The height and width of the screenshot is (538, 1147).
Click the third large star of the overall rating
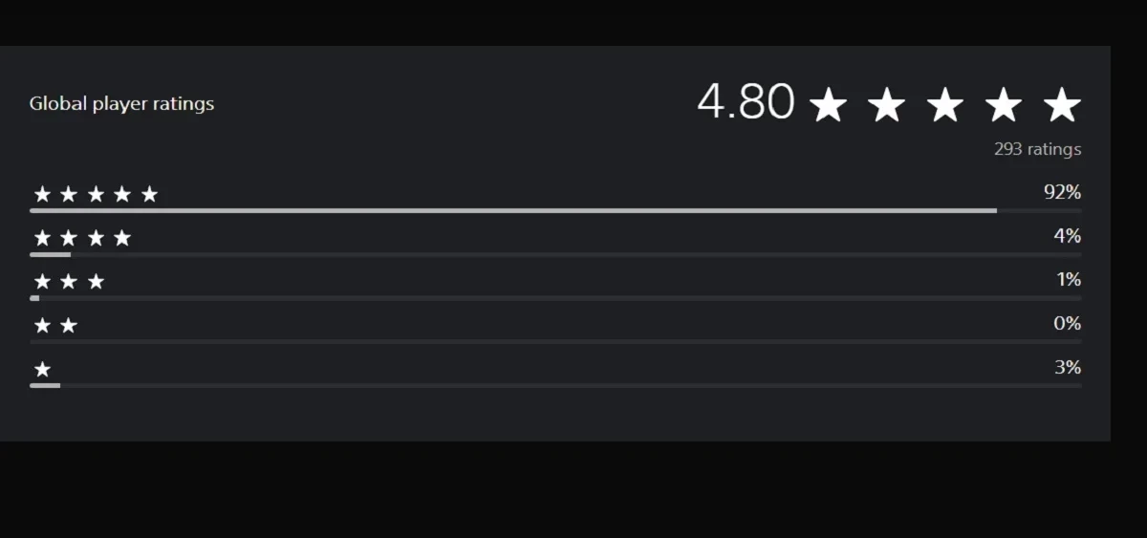(x=945, y=105)
